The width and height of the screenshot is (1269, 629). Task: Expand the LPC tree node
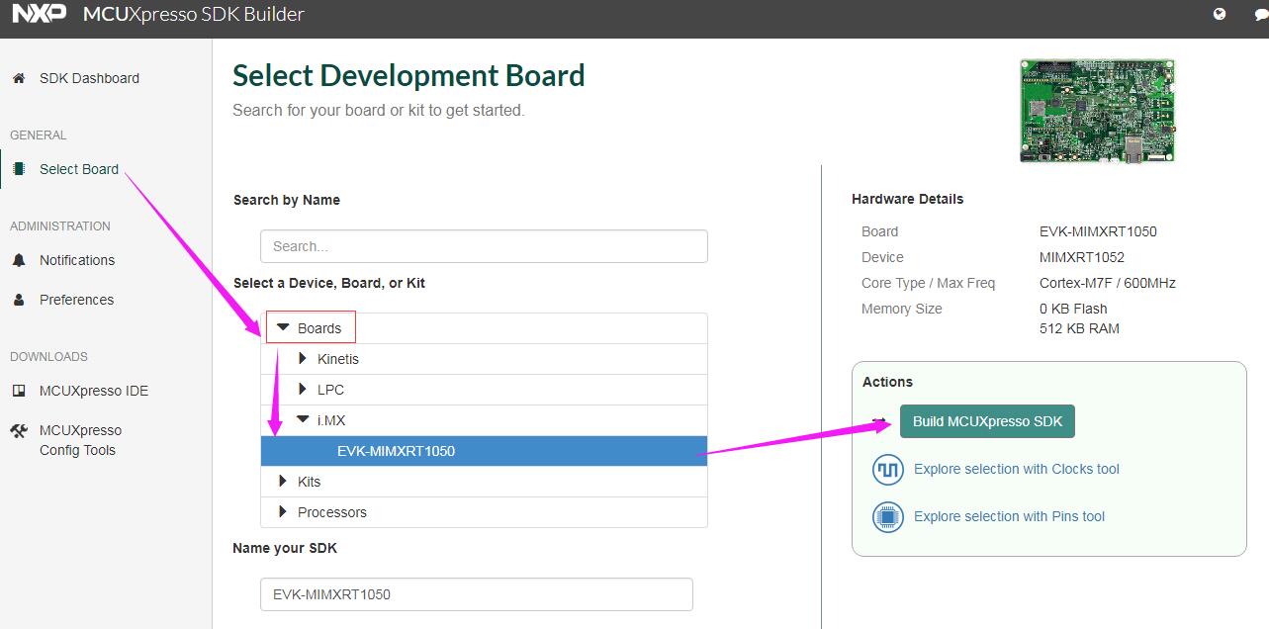point(303,389)
